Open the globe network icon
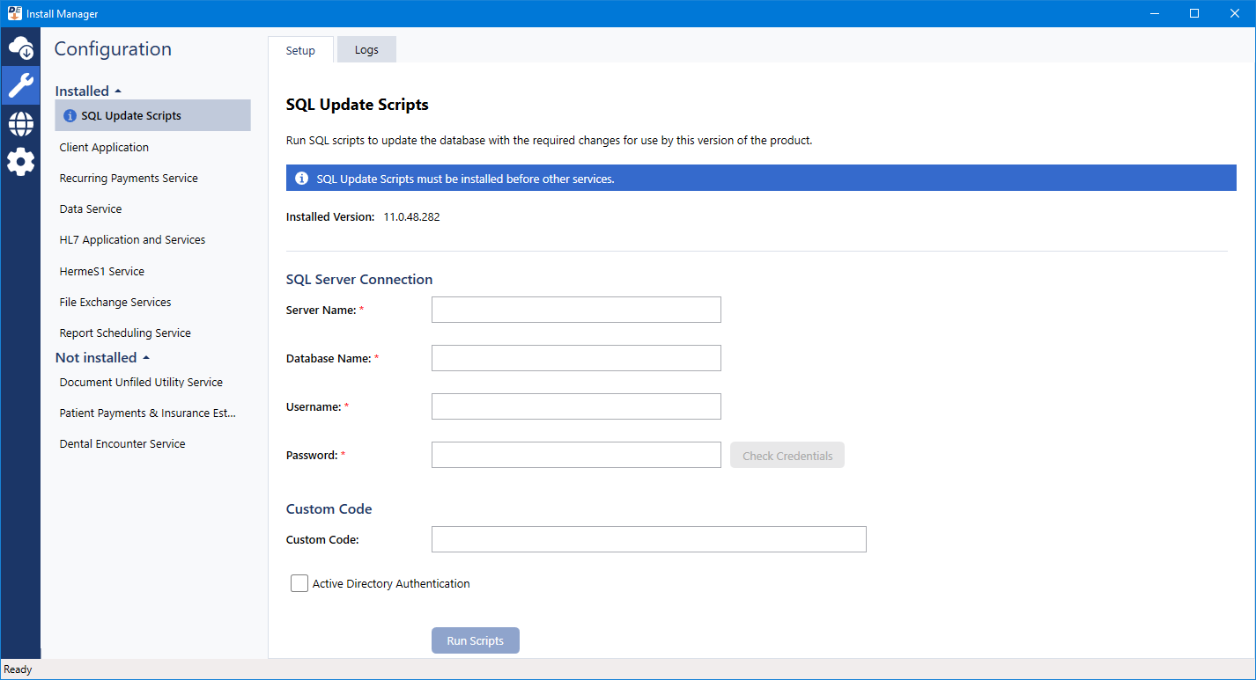Screen dimensions: 1256x680 [20, 124]
